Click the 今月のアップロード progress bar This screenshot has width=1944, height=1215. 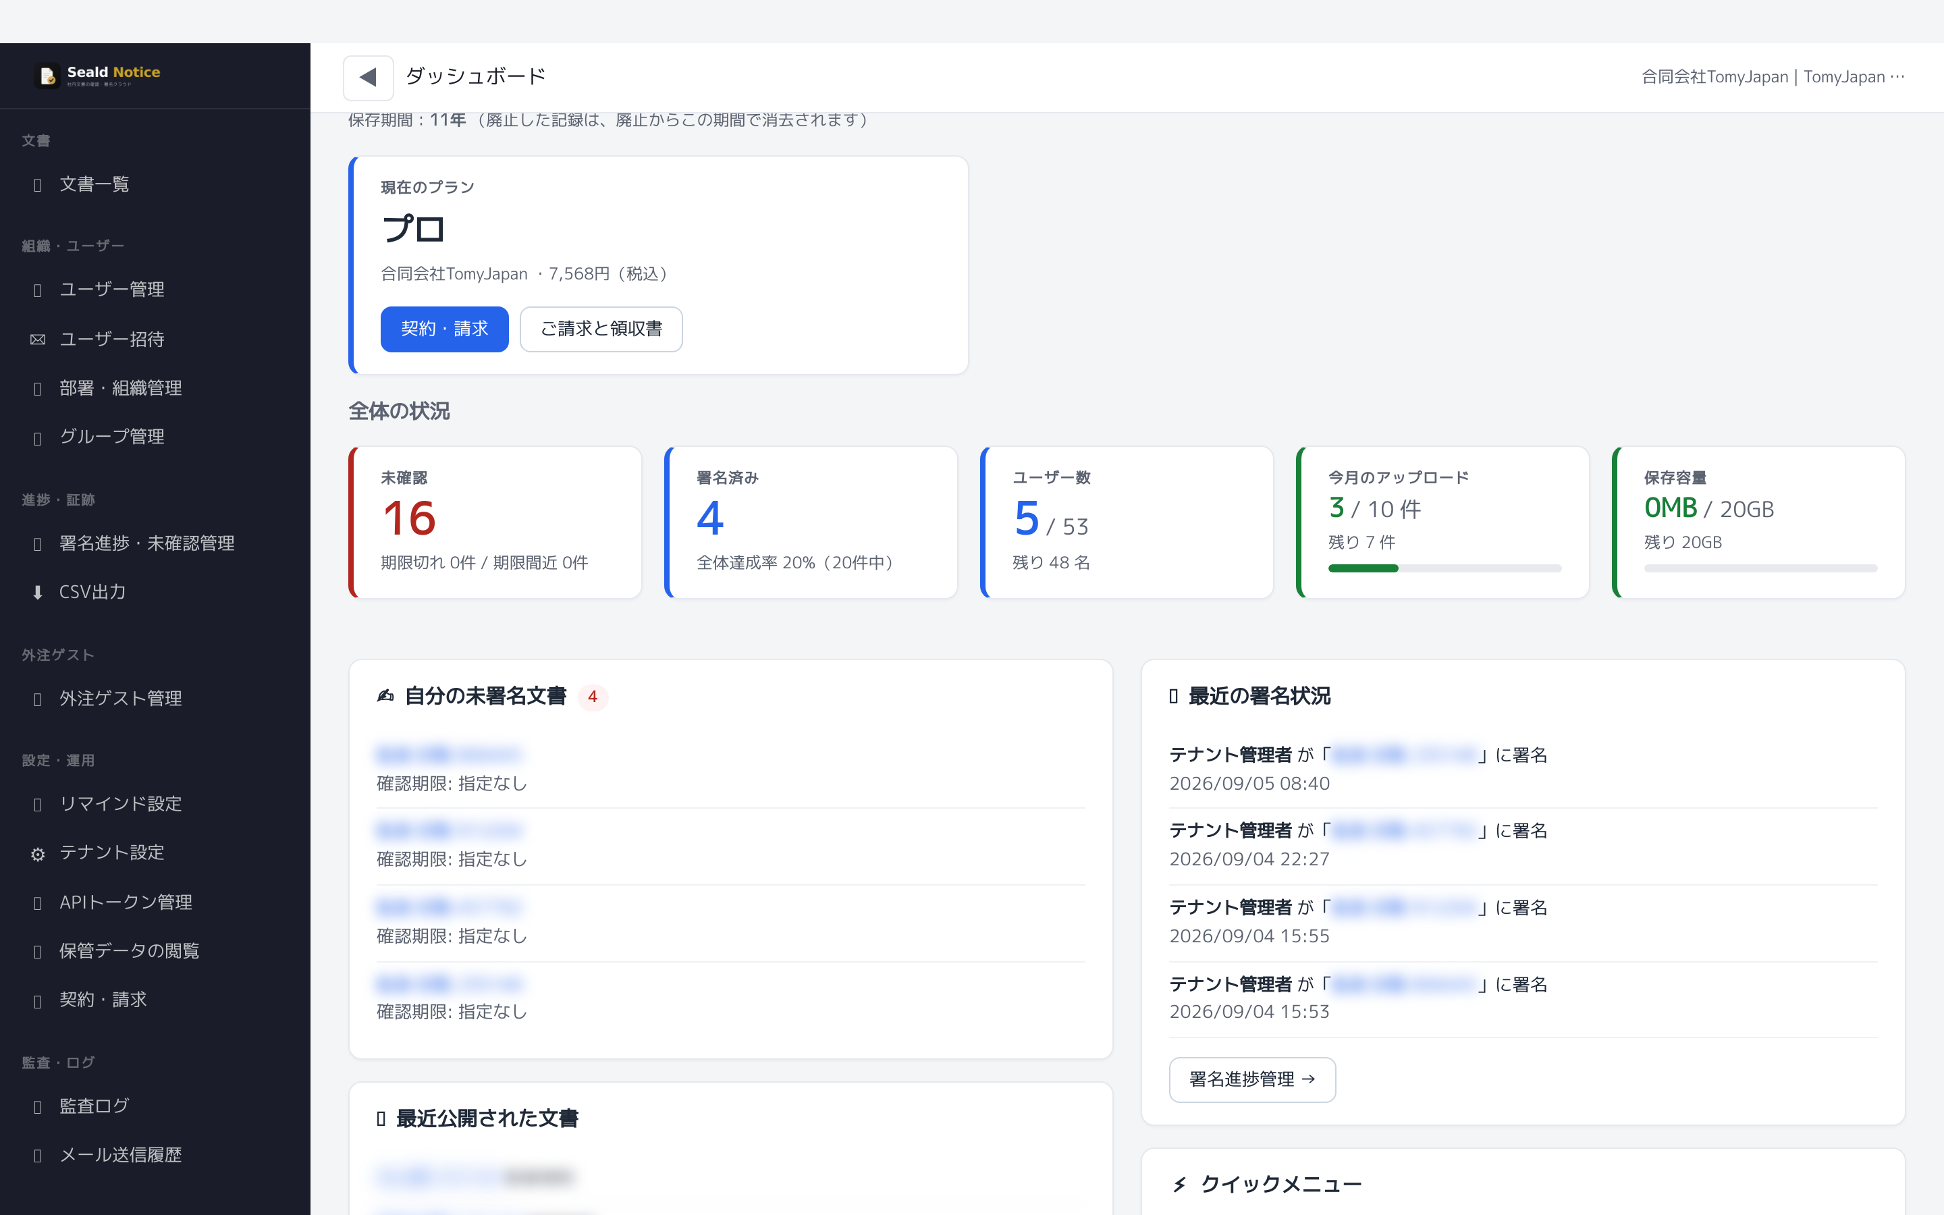[1444, 569]
